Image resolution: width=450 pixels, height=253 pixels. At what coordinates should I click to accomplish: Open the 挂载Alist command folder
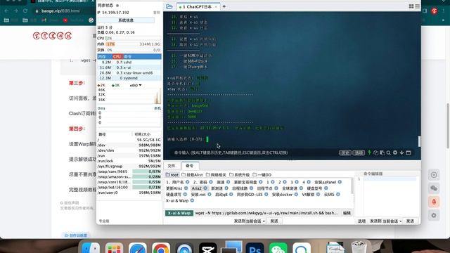click(192, 175)
